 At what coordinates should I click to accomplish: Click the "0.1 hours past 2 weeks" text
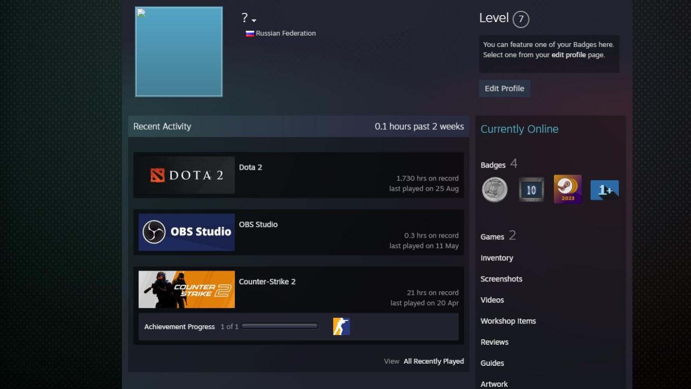(419, 126)
